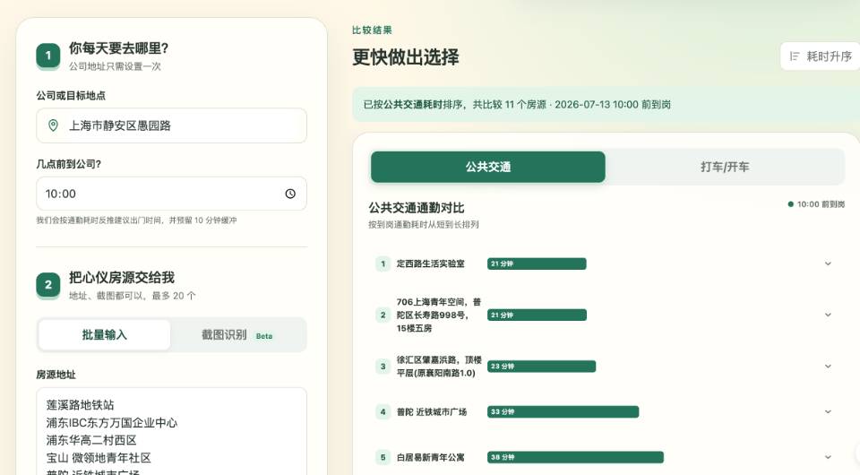Click 浦东IBC东方万国企业中心 line
Screen dimensions: 860x475
[112, 423]
